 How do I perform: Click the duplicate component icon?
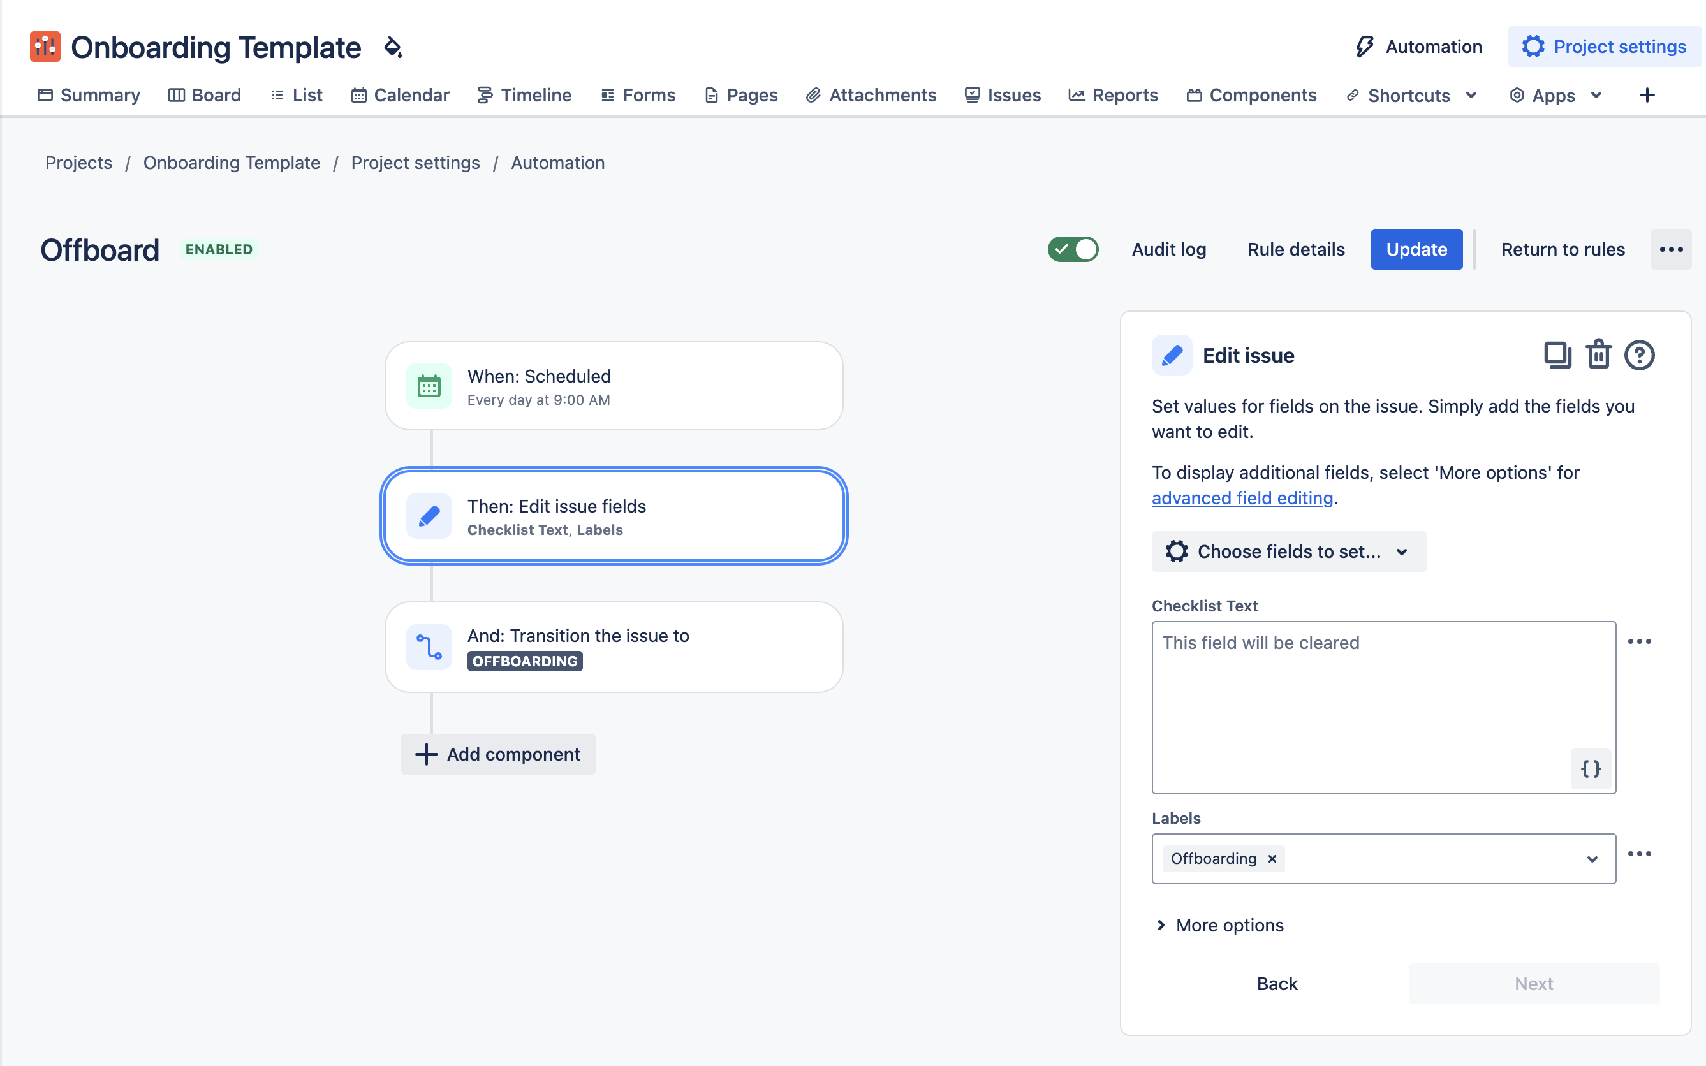click(1557, 354)
